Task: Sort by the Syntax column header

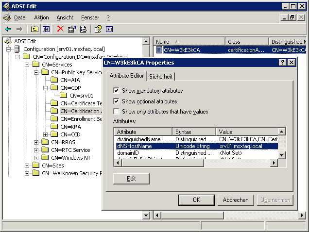Action: [x=194, y=132]
